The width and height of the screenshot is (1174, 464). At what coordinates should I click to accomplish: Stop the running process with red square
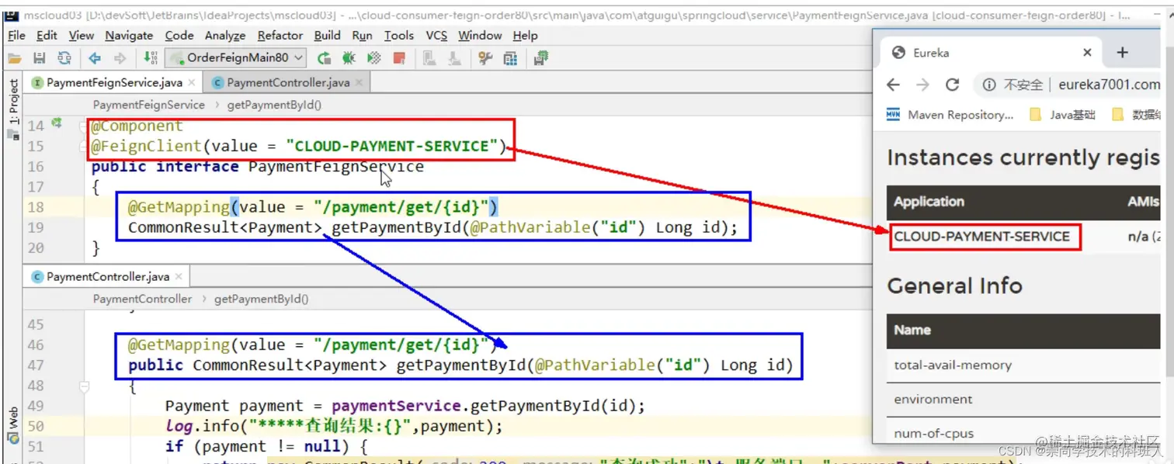pos(399,58)
